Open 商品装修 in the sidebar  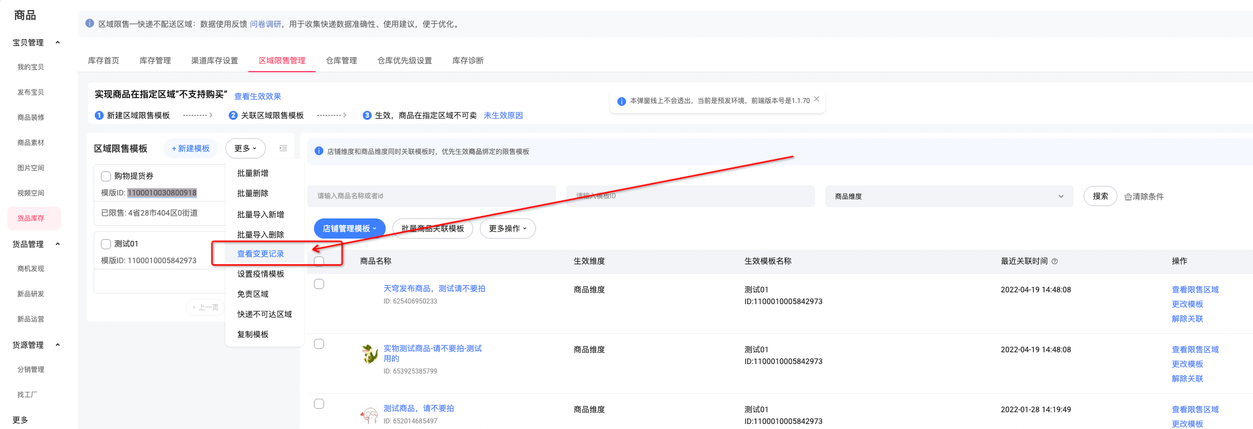click(x=31, y=118)
